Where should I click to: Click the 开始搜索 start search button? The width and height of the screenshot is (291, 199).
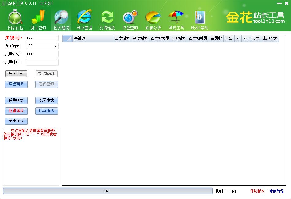click(16, 73)
